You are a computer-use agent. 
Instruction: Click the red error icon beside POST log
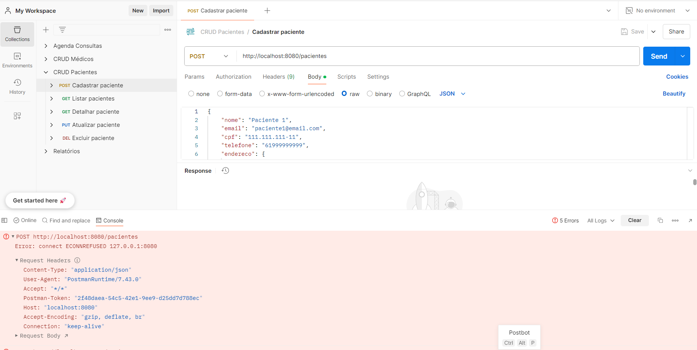click(6, 237)
